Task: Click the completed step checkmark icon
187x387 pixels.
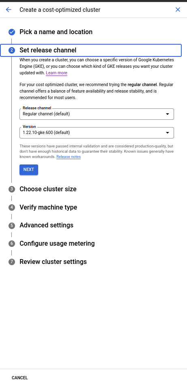Action: click(x=12, y=32)
